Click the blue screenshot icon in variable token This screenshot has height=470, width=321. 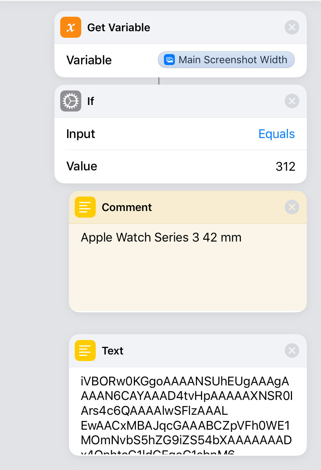click(x=169, y=60)
